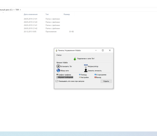This screenshot has height=136, width=157.
Task: Open highlighted 'Журнал сообщений' link
Action: [66, 77]
